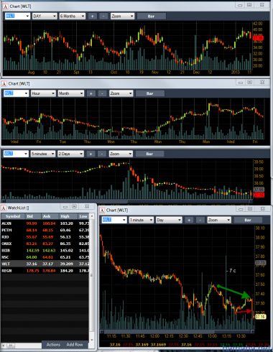The height and width of the screenshot is (352, 273).
Task: Click the minus button in 5 minutes chart toolbar
Action: (x=102, y=154)
